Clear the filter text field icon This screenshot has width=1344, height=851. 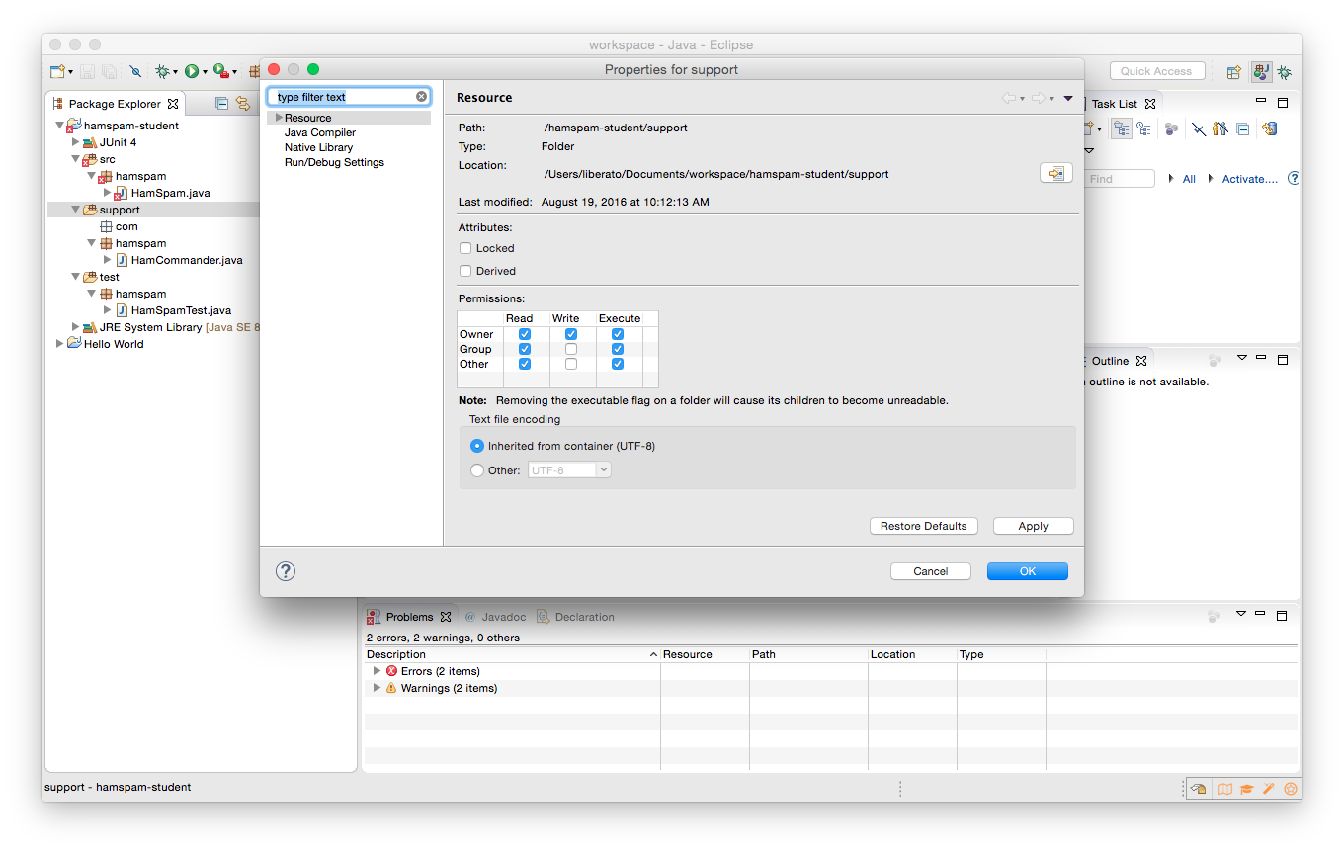[422, 97]
